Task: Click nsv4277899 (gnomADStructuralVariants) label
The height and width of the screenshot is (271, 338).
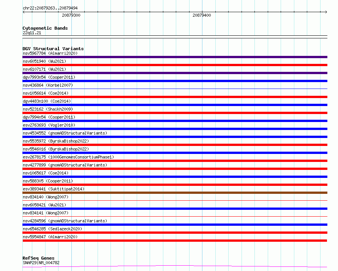Action: tap(65, 165)
